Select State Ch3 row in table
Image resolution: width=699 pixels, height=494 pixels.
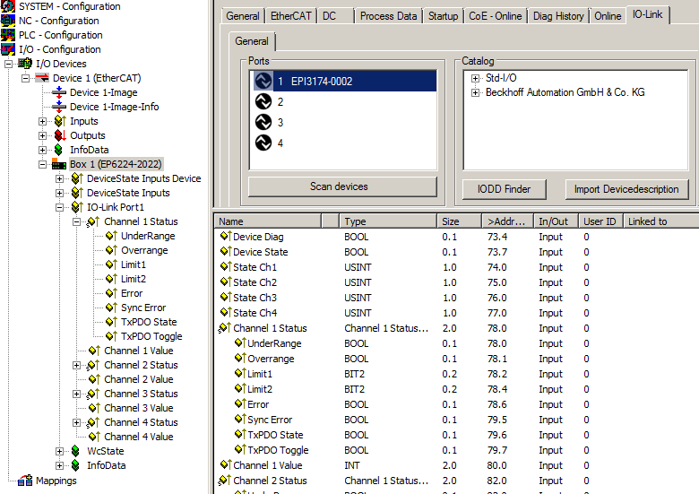click(456, 298)
